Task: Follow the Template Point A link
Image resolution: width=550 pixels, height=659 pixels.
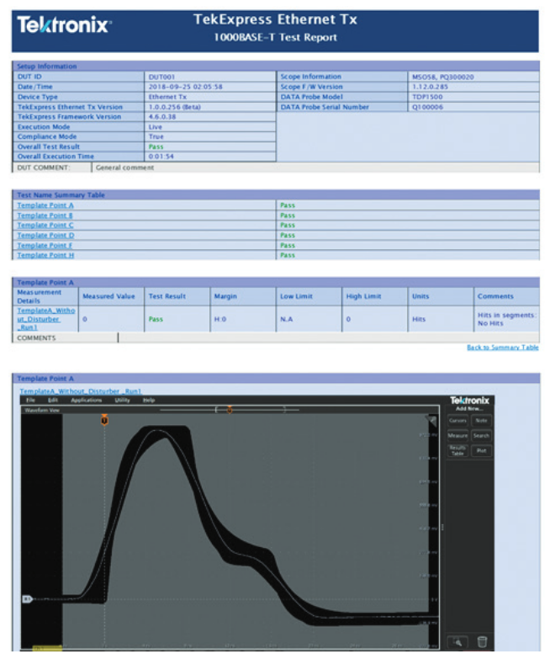Action: (45, 205)
